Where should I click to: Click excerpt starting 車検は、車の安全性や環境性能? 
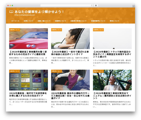point(112,104)
